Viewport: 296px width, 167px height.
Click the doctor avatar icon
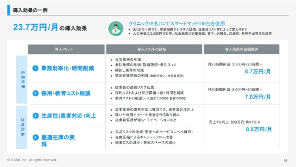116,28
